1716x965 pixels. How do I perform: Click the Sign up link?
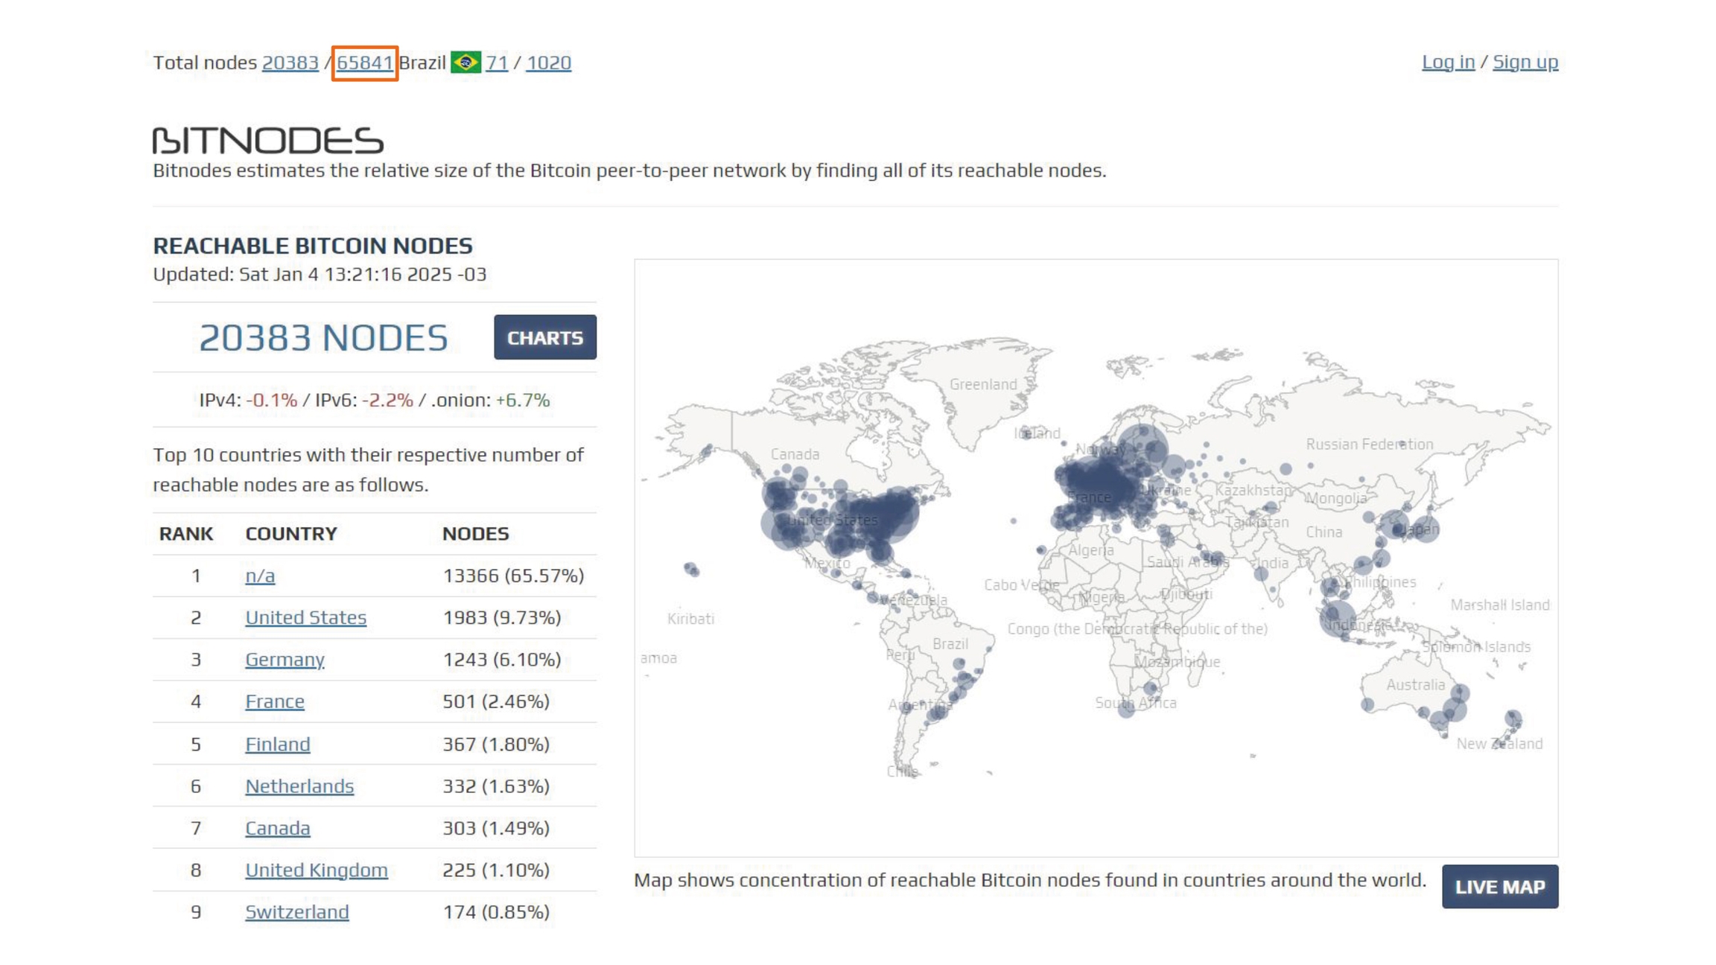(x=1525, y=62)
